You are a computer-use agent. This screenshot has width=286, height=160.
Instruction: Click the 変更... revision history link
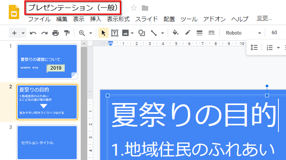coord(264,18)
